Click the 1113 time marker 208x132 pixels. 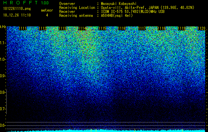[x=62, y=28]
